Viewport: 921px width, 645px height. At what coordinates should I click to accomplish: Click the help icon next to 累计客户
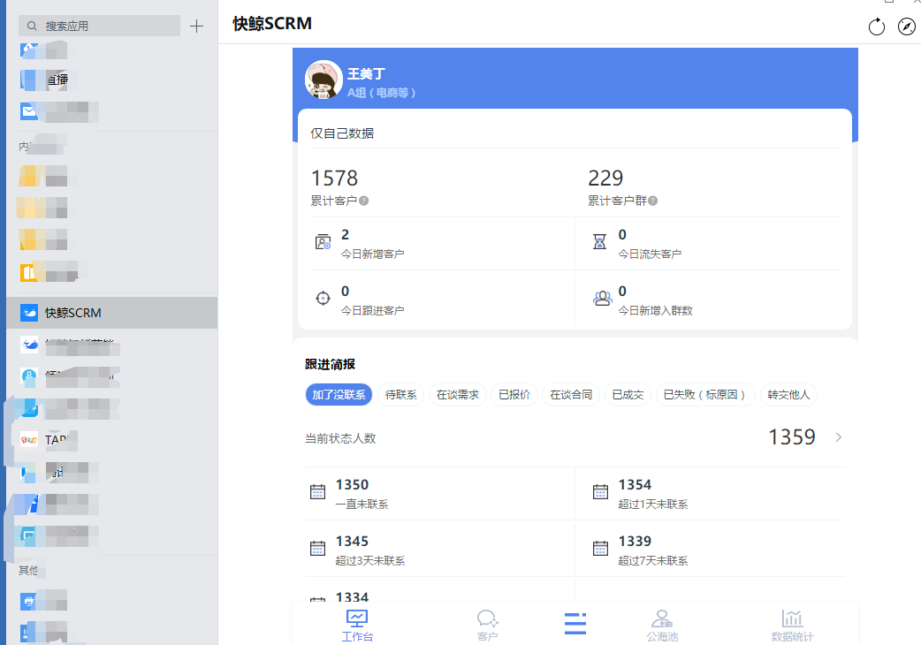pyautogui.click(x=363, y=201)
